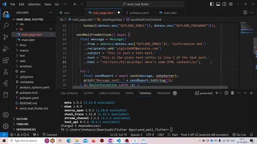Viewport: 257px width, 144px height.
Task: Switch to the OUTPUT panel tab
Action: [88, 93]
